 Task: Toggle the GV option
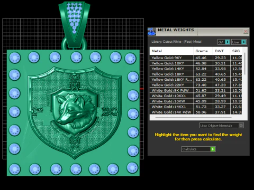(224, 42)
